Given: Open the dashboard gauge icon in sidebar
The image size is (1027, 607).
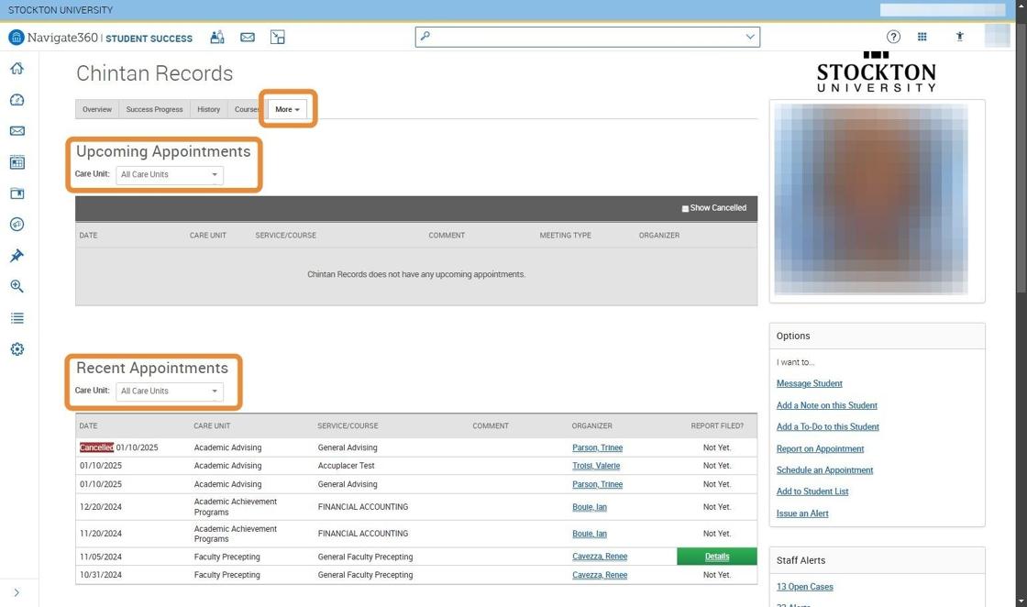Looking at the screenshot, I should point(17,100).
